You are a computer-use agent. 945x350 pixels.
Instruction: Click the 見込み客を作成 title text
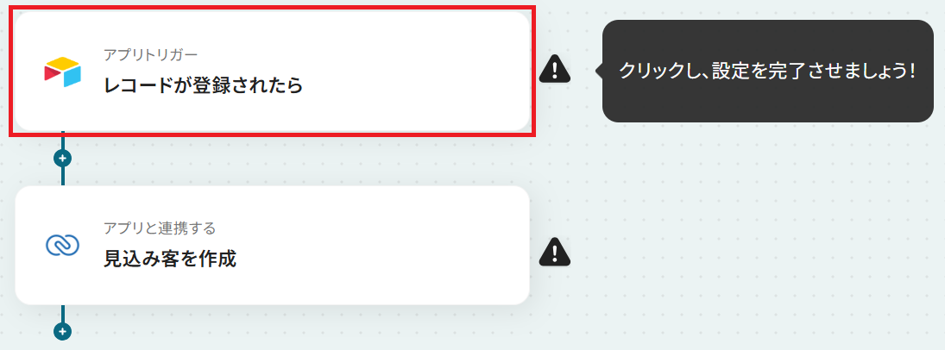tap(170, 259)
